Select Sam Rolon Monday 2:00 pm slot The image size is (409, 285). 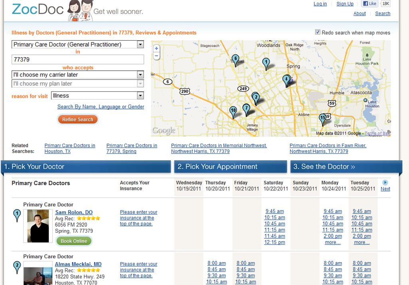click(333, 236)
